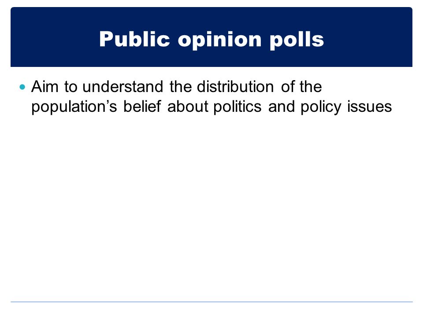This screenshot has height=317, width=423.
Task: Click the word 'policy' in the bullet text
Action: pos(321,107)
